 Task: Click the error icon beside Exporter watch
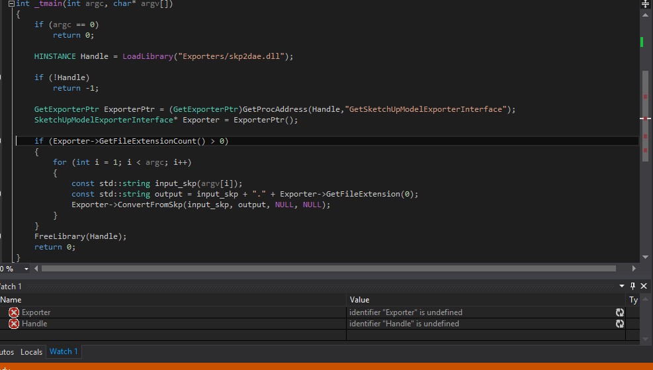[x=14, y=312]
